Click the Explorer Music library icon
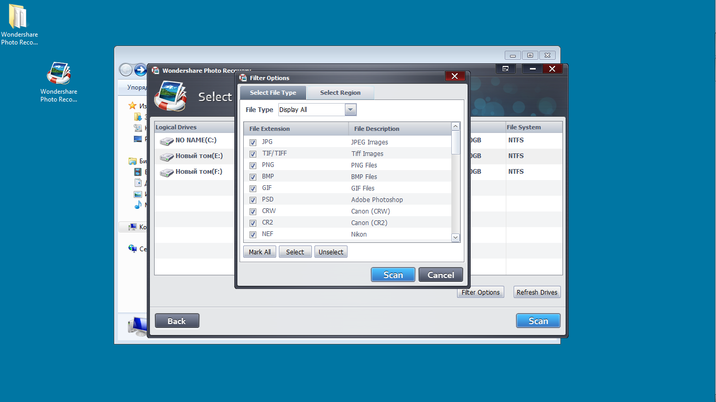This screenshot has height=402, width=716. [x=138, y=205]
